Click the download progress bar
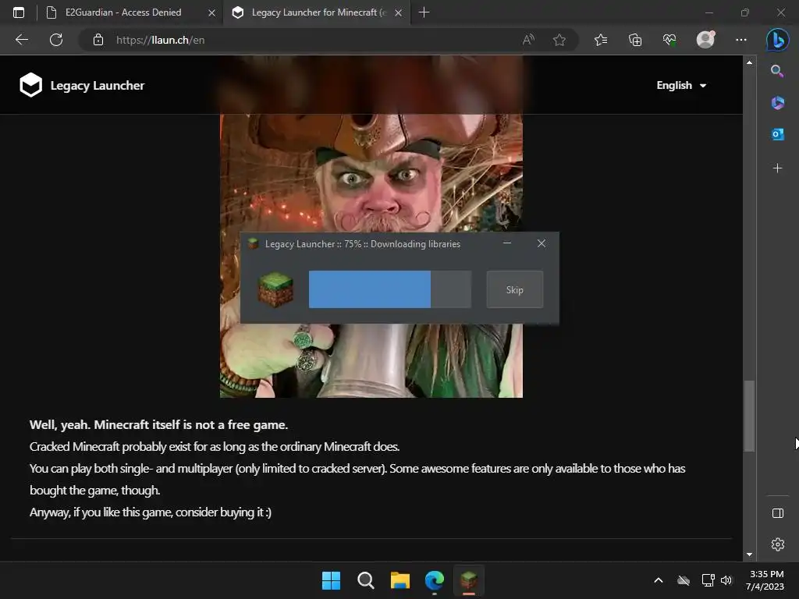Screen dimensions: 799x599 point(390,289)
